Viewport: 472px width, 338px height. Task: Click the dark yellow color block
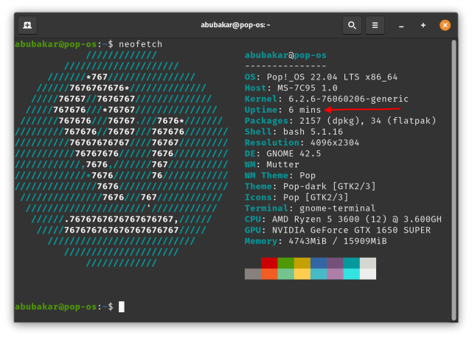(x=302, y=263)
